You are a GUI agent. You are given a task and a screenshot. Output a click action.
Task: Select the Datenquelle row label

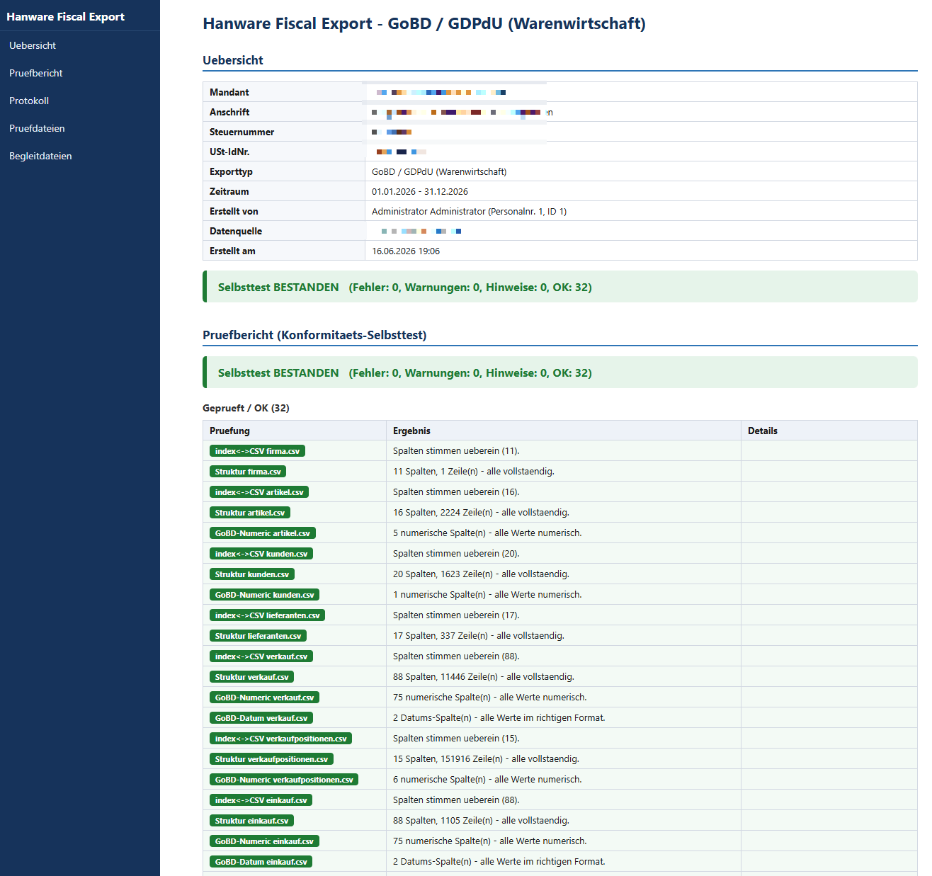236,231
